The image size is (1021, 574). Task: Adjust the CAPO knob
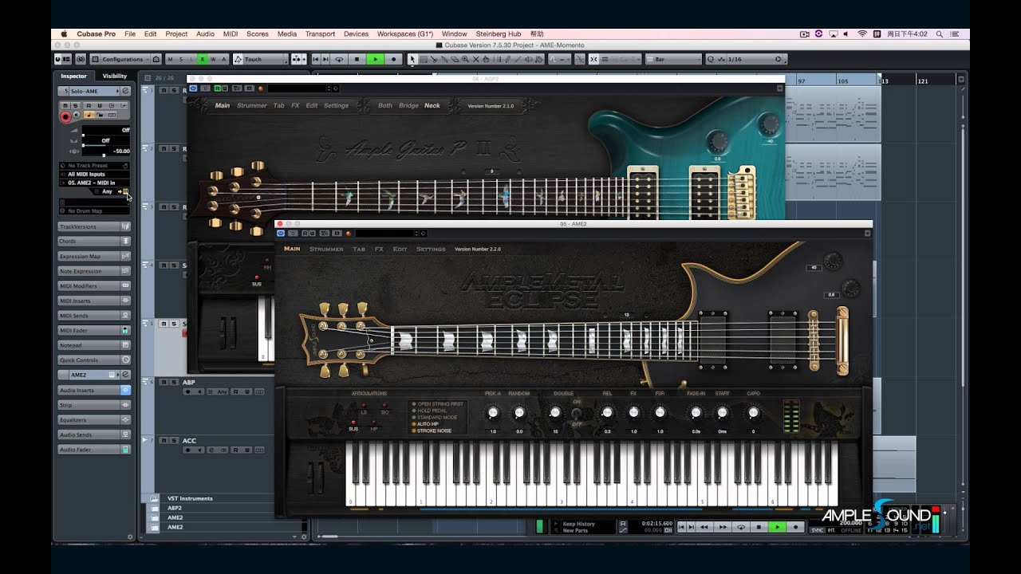point(753,413)
